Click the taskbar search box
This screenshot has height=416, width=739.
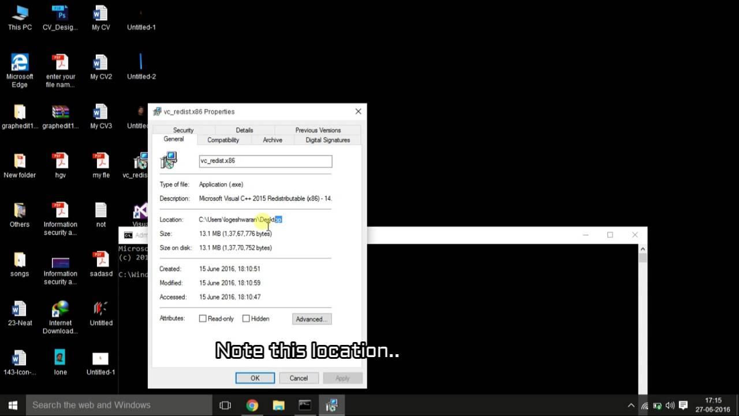coord(119,405)
